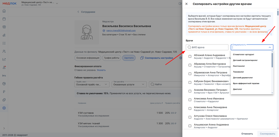
Task: Open the Тип расчёта dropdown
Action: pyautogui.click(x=129, y=84)
